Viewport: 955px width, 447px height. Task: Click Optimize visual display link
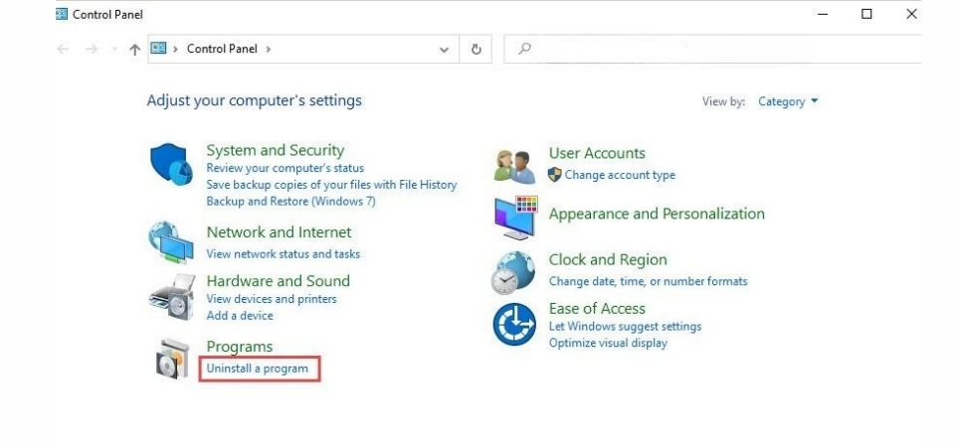pyautogui.click(x=608, y=343)
